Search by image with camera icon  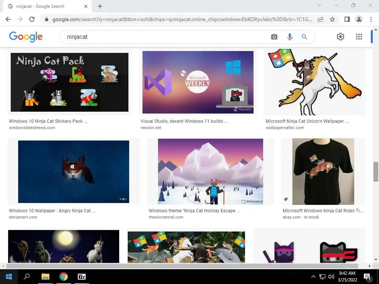(x=274, y=37)
